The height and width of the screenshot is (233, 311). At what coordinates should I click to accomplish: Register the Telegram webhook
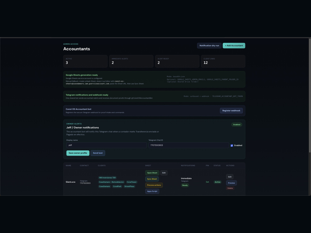231,111
